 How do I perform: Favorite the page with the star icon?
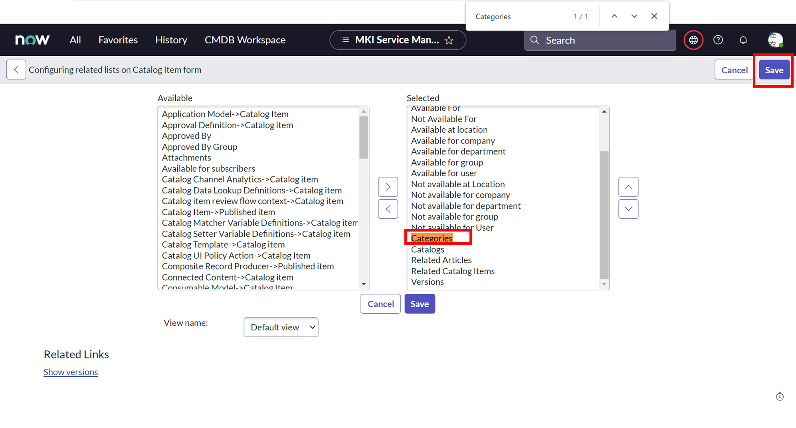(449, 40)
